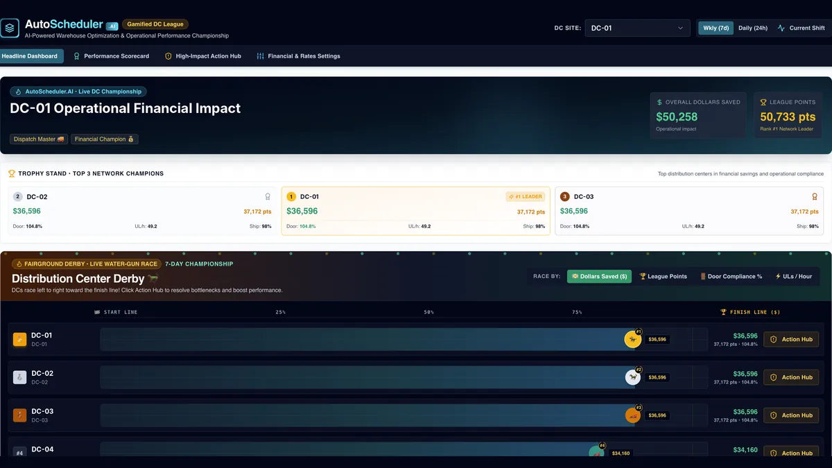832x468 pixels.
Task: Switch to the Performance Scorecard tab
Action: tap(111, 56)
